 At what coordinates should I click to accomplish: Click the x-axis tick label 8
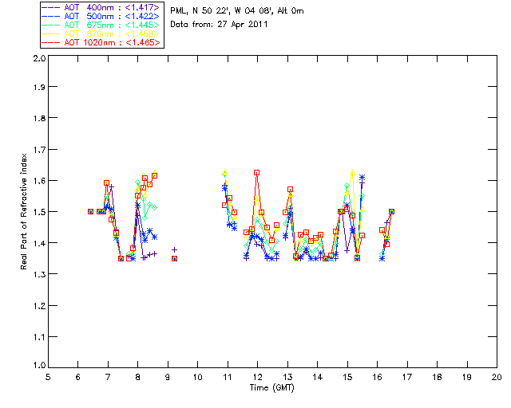point(138,377)
